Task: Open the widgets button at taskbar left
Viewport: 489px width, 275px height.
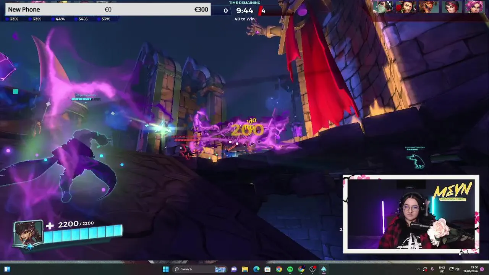Action: tap(7, 269)
